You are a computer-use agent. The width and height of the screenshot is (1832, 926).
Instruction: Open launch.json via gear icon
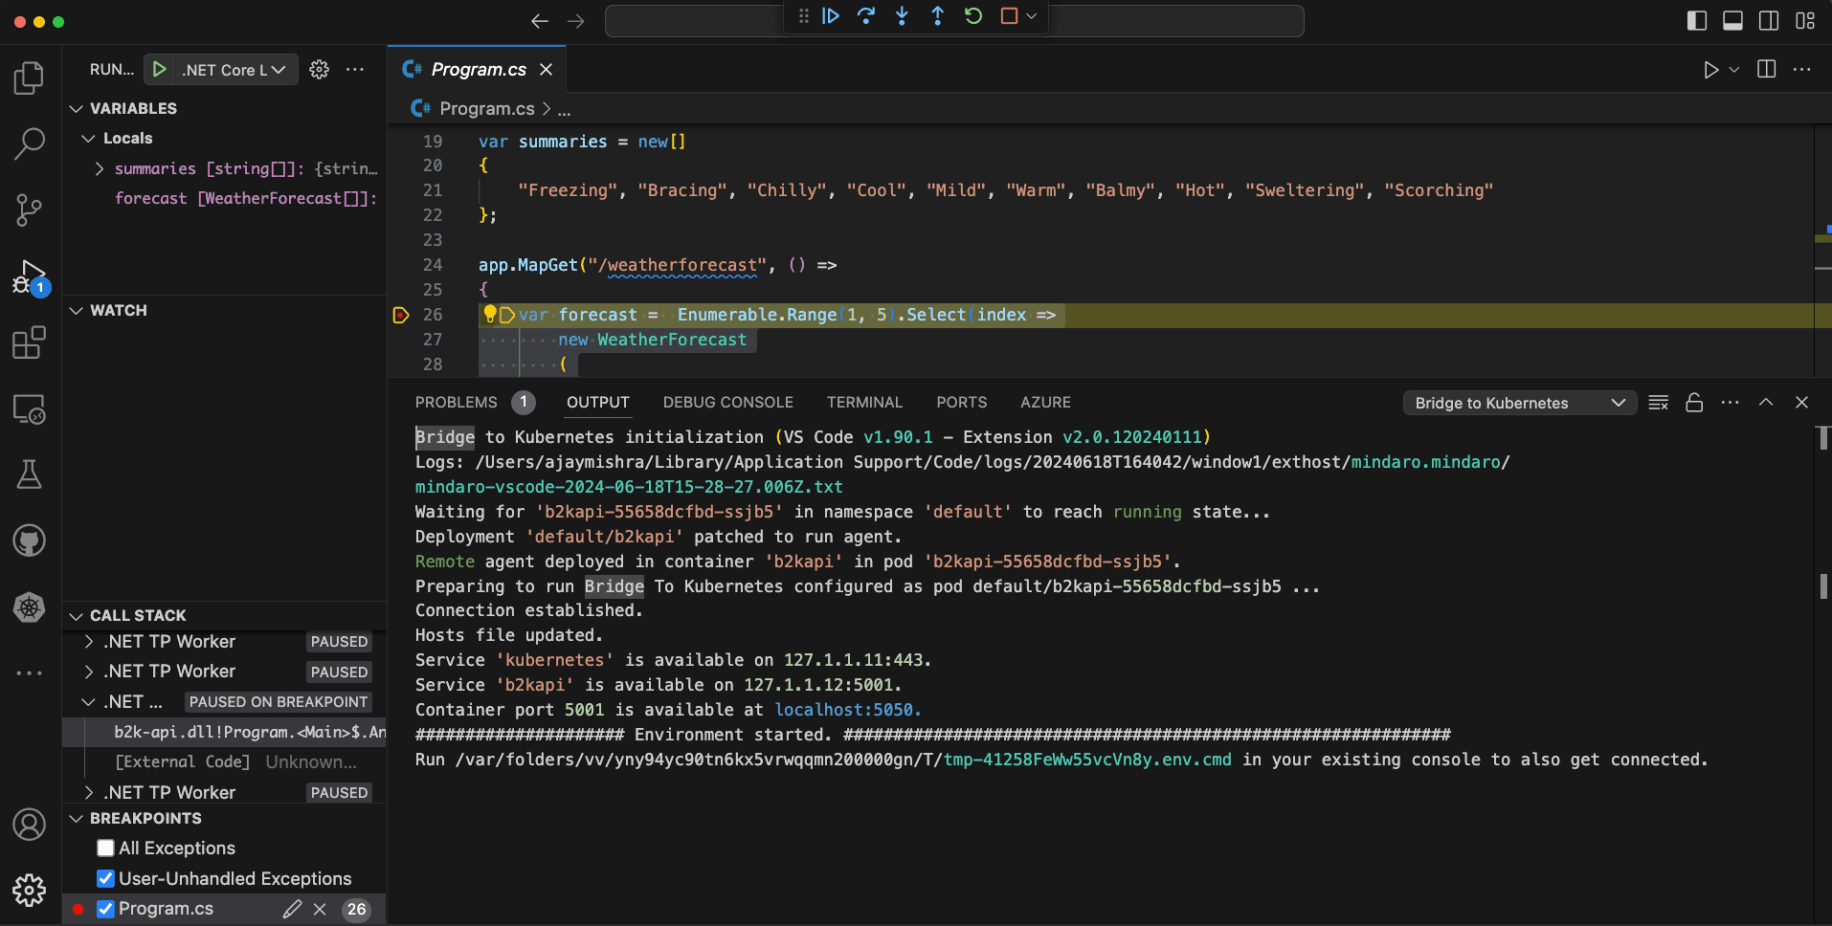[x=320, y=70]
